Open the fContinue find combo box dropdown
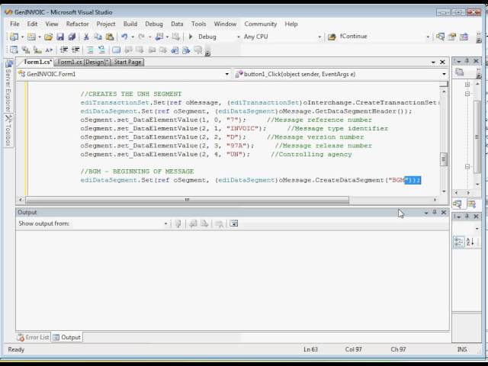The width and height of the screenshot is (488, 366). [428, 37]
